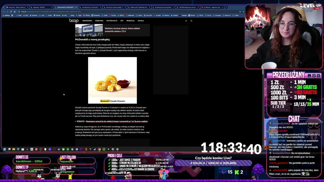
Task: Click the 'McDonald's z nową przekąską' heading
Action: pyautogui.click(x=92, y=39)
